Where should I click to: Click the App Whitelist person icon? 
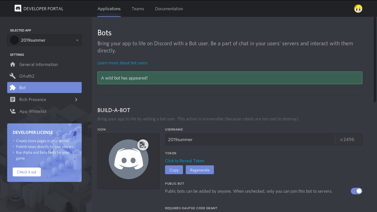(13, 111)
